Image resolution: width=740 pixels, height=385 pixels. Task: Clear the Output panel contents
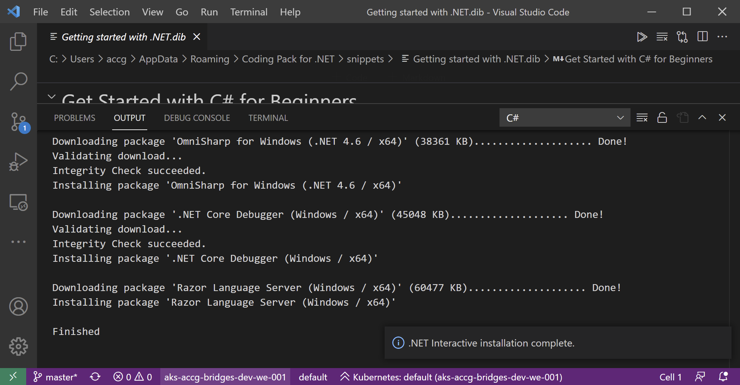642,118
